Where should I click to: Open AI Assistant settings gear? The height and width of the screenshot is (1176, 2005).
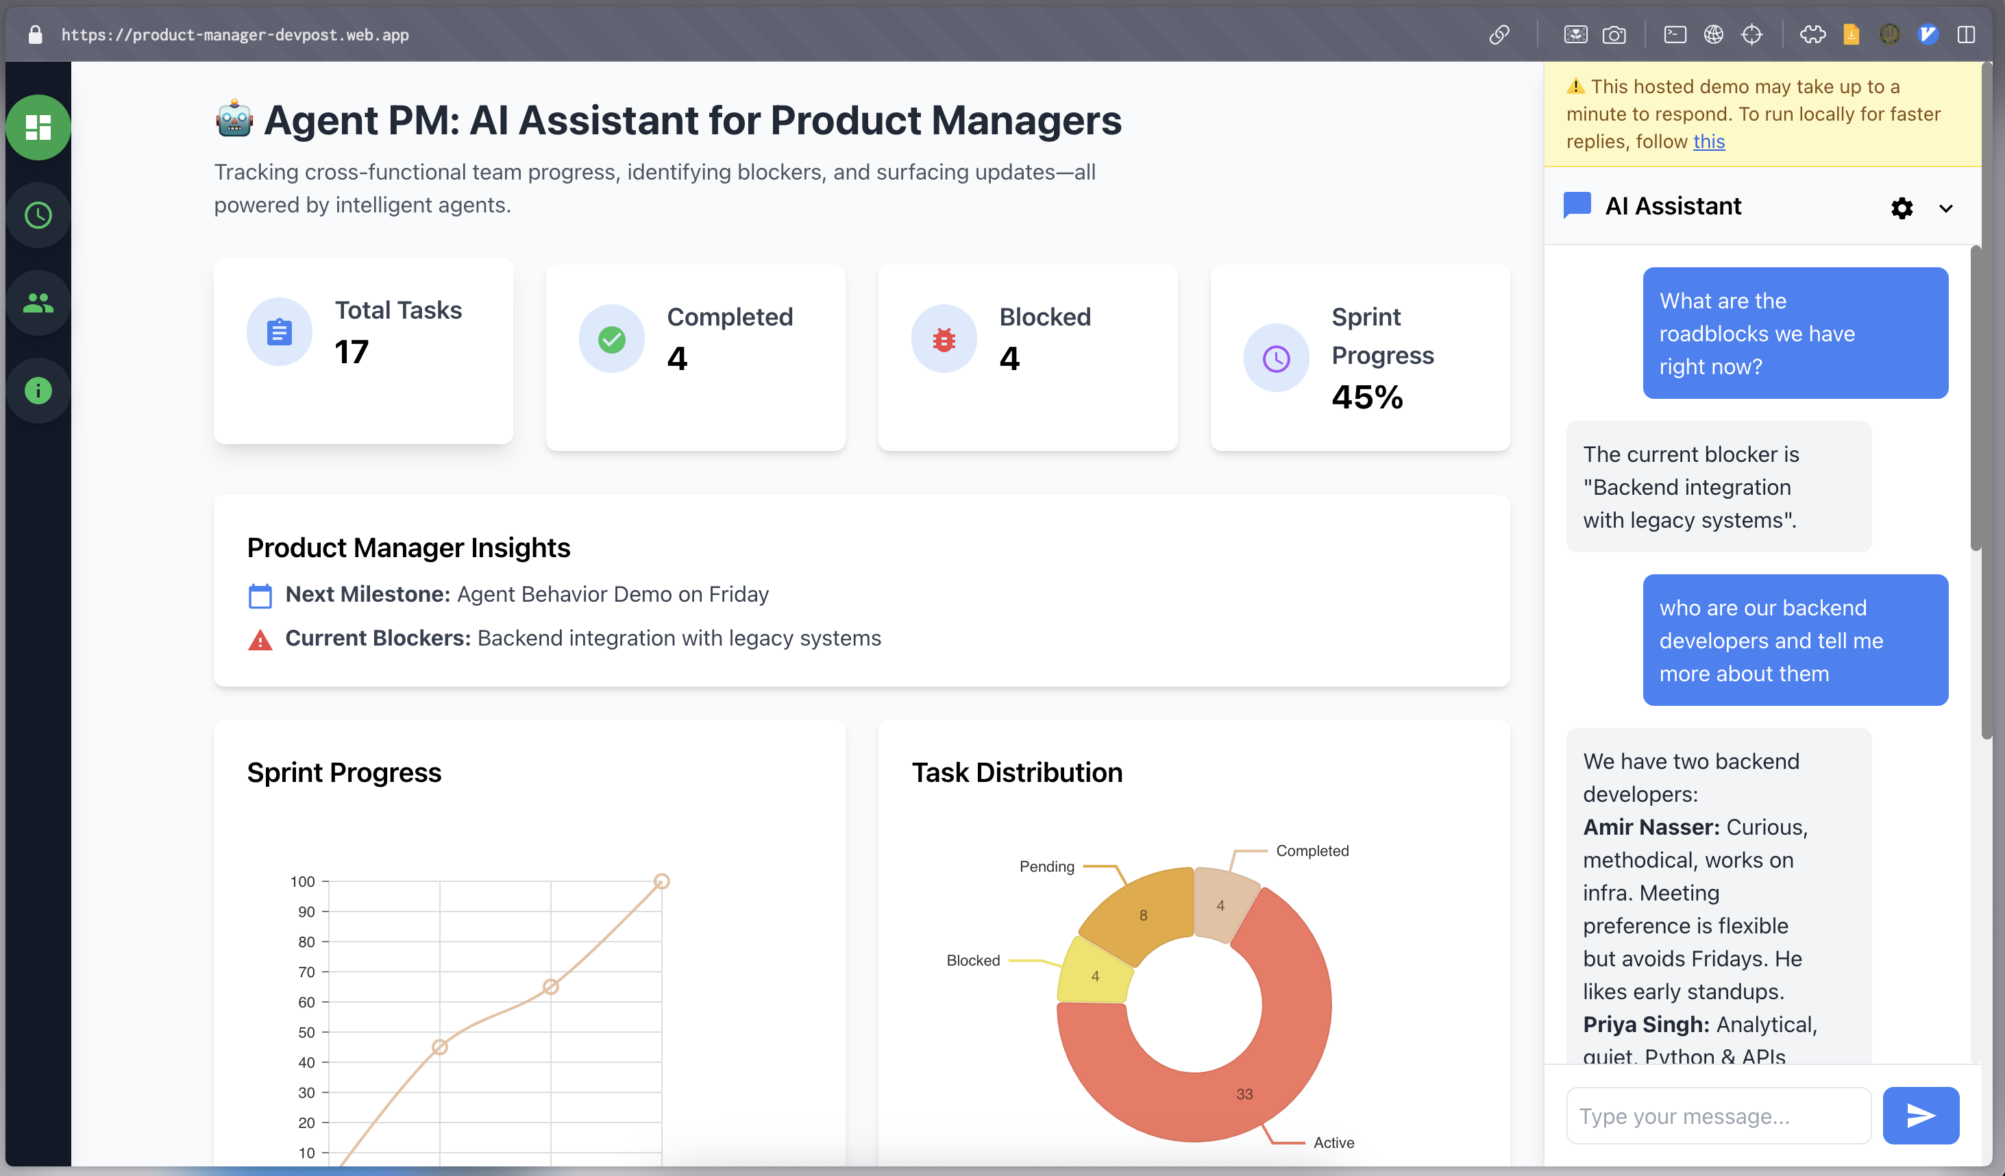pos(1902,208)
